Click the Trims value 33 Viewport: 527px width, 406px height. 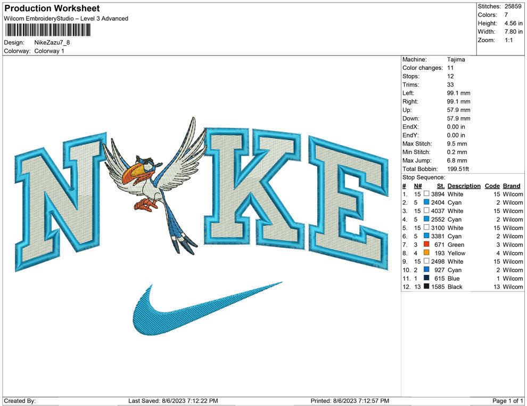(x=450, y=84)
